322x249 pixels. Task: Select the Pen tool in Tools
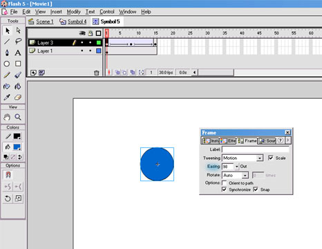[x=7, y=53]
